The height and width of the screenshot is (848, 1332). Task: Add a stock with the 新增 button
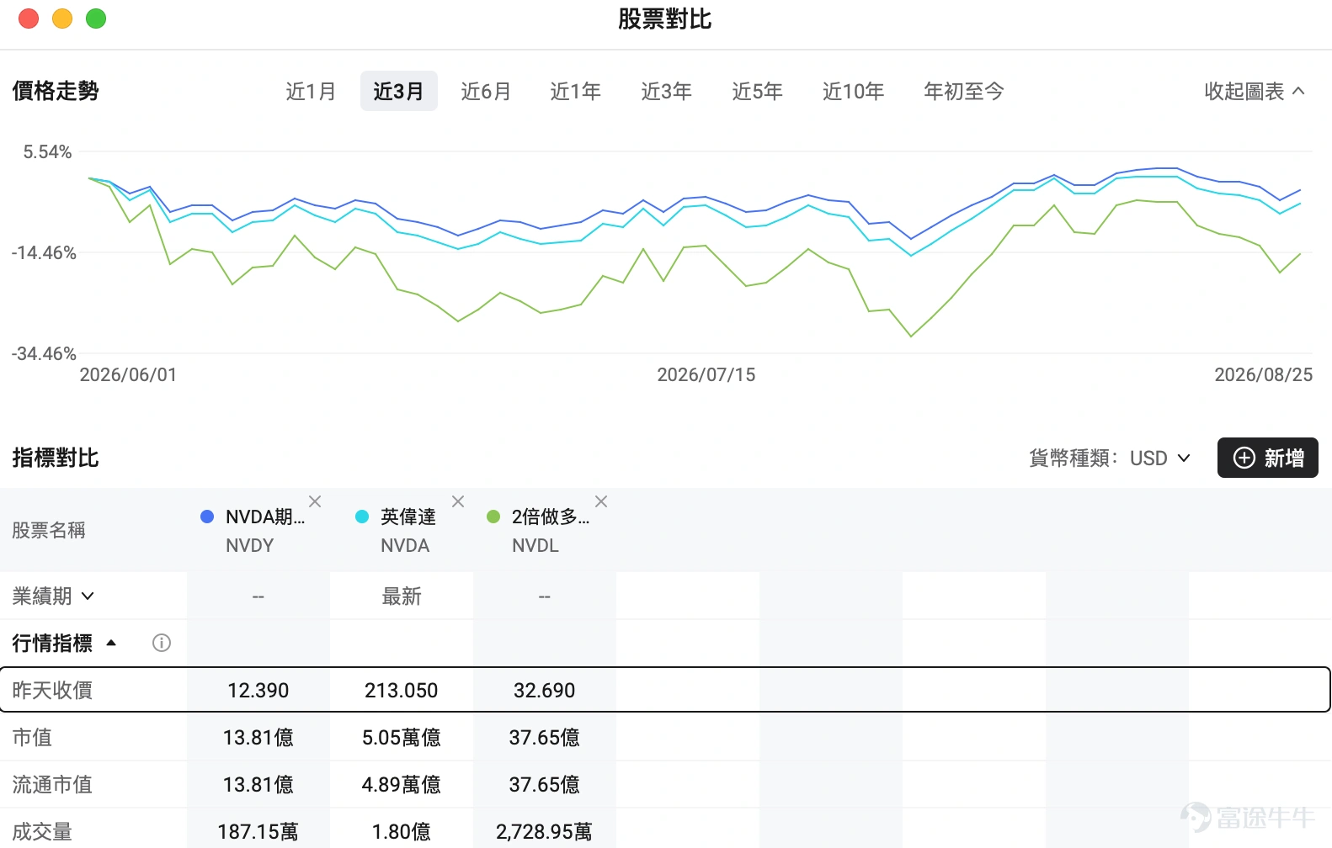click(x=1268, y=458)
